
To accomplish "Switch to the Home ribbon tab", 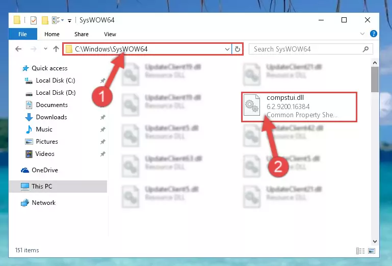I will tap(52, 34).
